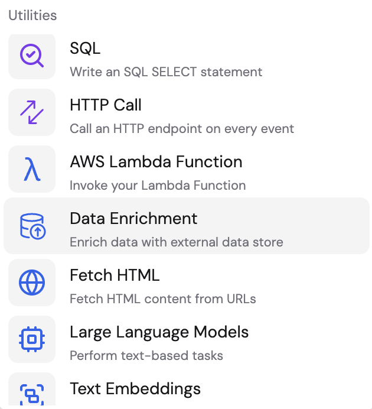Click the Fetch HTML globe icon
The height and width of the screenshot is (409, 372).
32,283
